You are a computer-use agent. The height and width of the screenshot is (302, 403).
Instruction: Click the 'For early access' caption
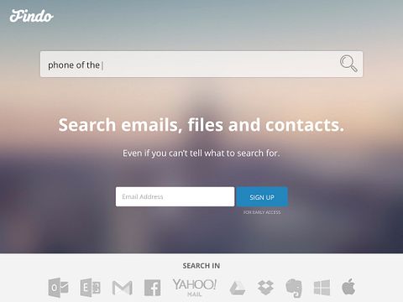click(262, 212)
